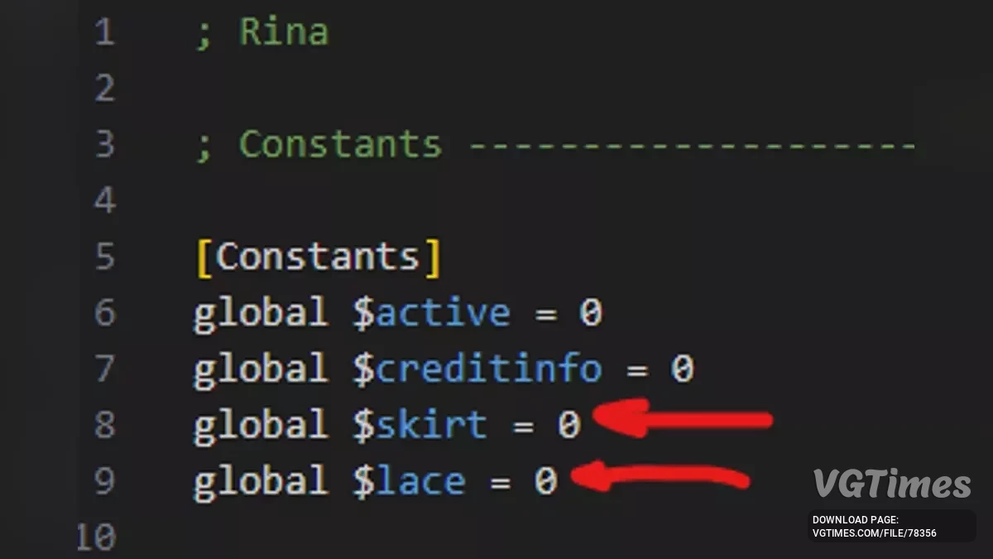Click the [Constants] section header

[319, 257]
